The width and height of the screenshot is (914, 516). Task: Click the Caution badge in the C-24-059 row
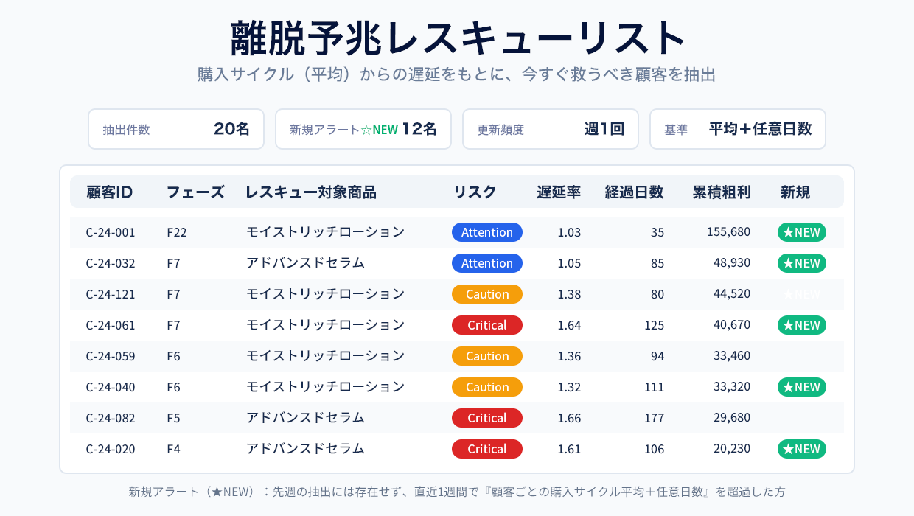[x=486, y=356]
